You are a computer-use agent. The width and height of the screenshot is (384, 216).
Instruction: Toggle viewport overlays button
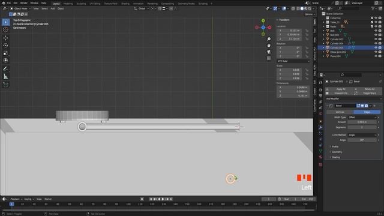coord(284,8)
